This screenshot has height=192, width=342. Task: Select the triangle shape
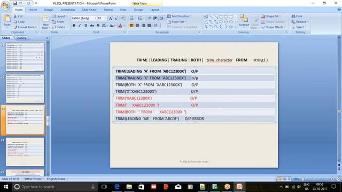click(x=206, y=21)
